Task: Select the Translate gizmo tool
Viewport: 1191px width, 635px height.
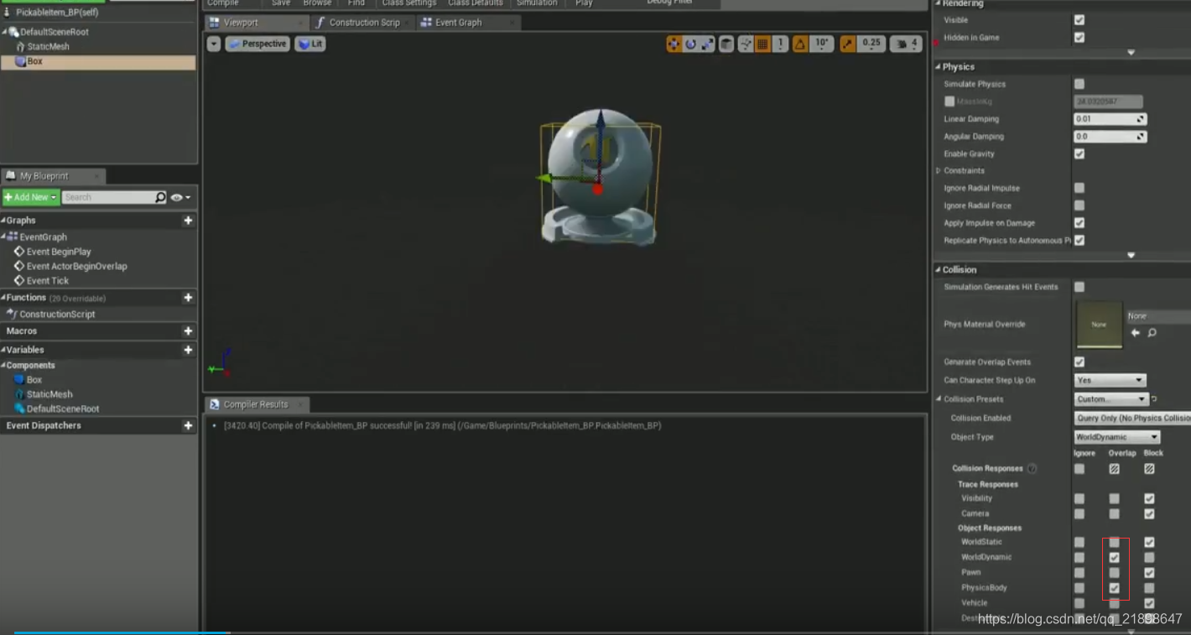Action: point(674,43)
